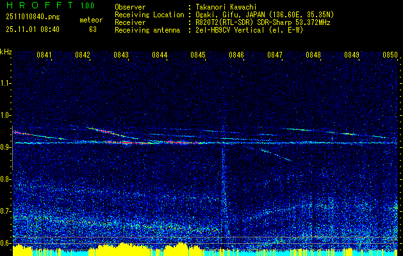Click the HROFFT program title
Viewport: 403px width, 256px height.
(x=40, y=5)
